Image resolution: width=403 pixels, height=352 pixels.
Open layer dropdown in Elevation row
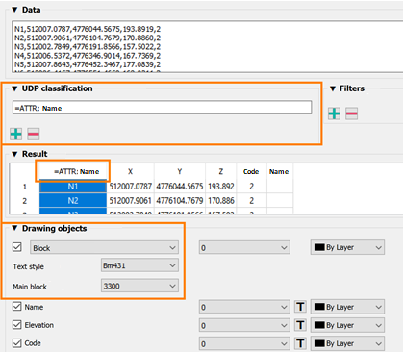click(244, 325)
